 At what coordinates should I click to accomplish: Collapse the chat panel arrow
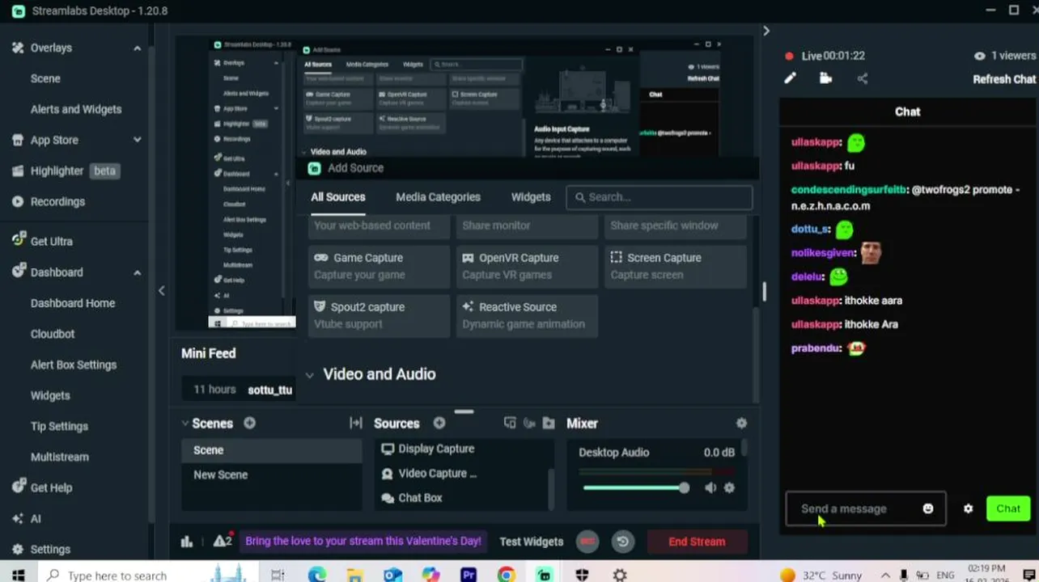pos(765,31)
